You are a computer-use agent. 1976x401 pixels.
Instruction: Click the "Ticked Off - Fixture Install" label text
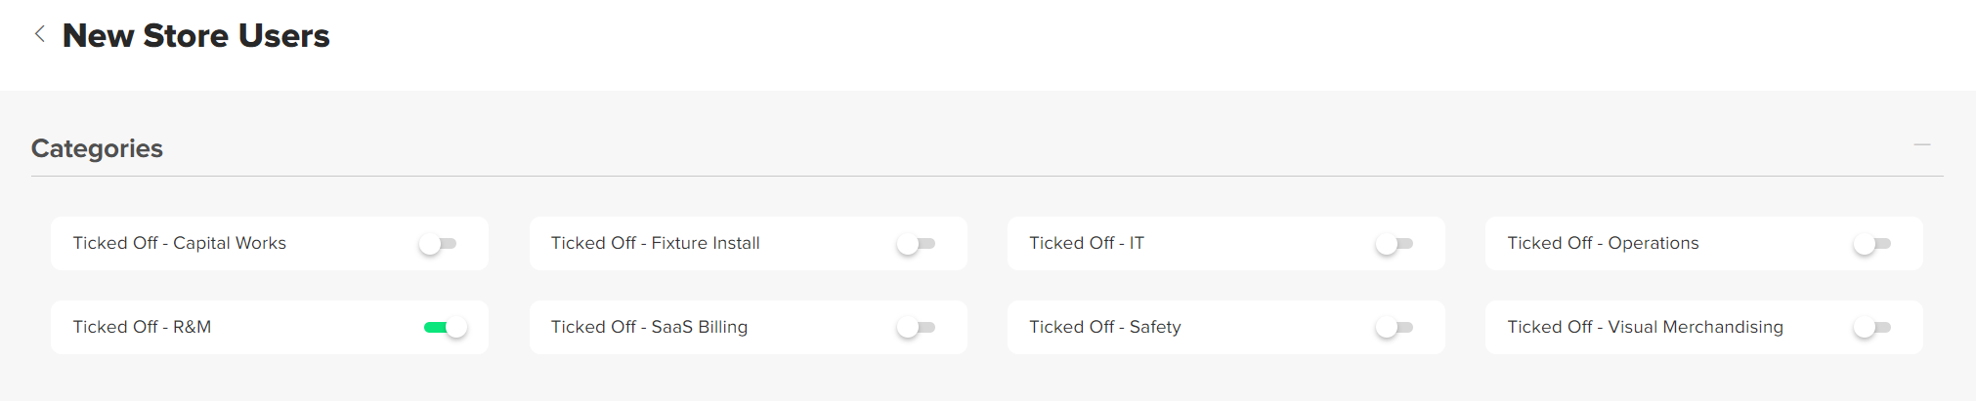(655, 243)
